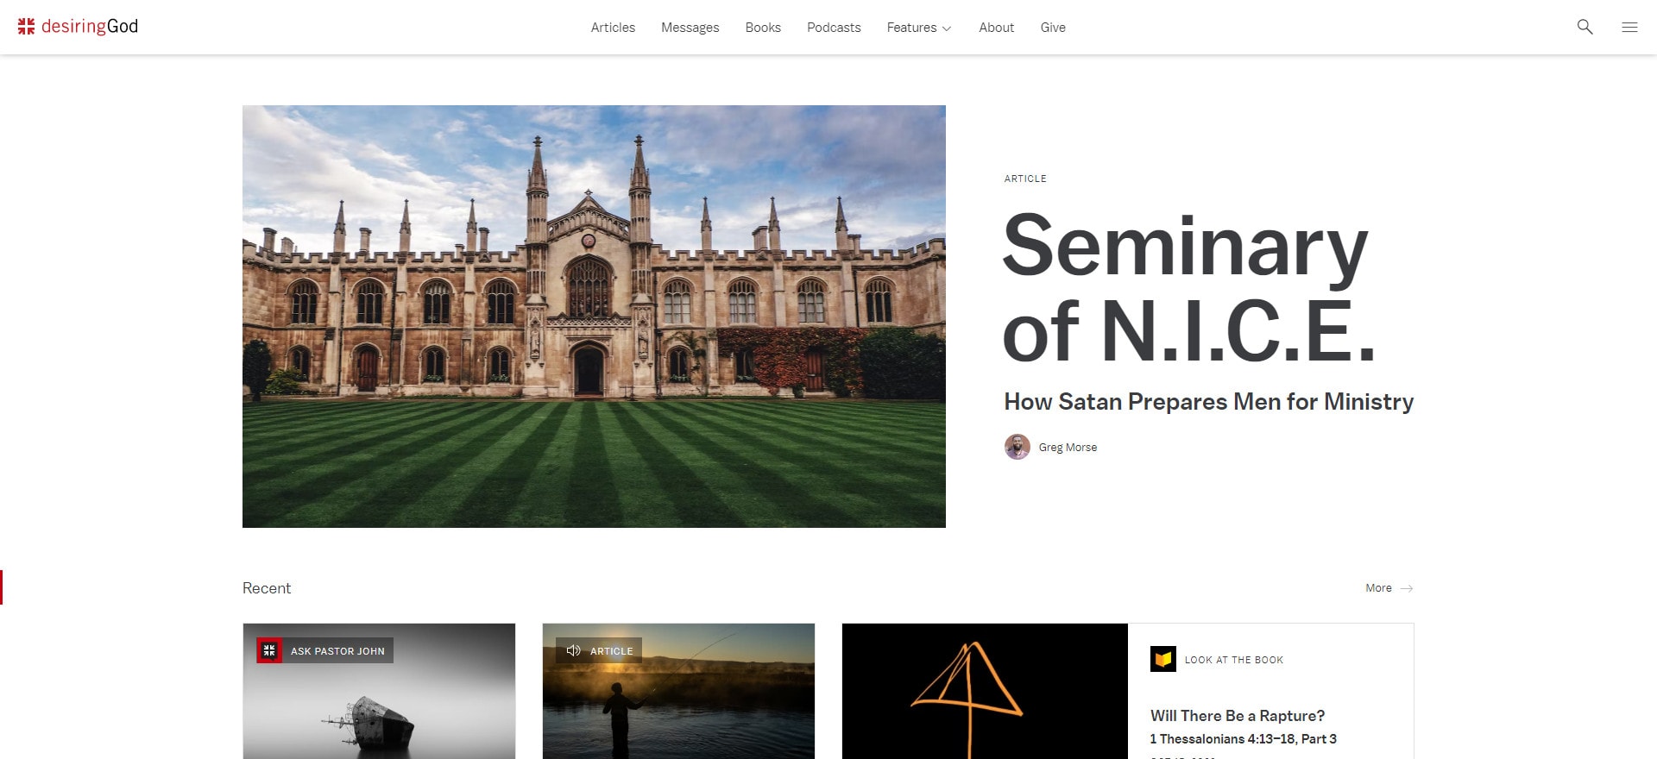Click the yellow Look at the Book icon

click(1163, 659)
